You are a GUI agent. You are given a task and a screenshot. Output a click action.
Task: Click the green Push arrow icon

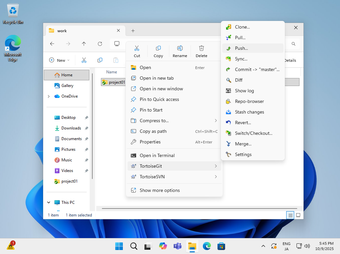click(228, 48)
